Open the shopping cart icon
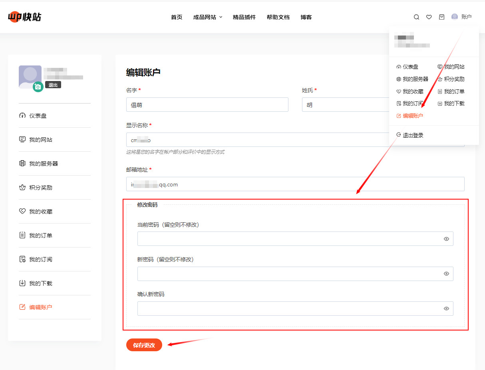 pos(441,17)
